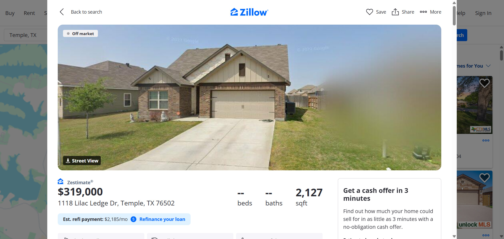Image resolution: width=504 pixels, height=239 pixels.
Task: Click Refinance your loan link
Action: tap(162, 219)
